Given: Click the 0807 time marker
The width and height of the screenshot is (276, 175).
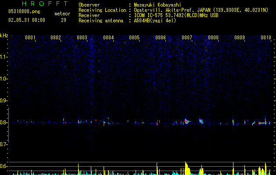Looking at the screenshot, I should (187, 38).
